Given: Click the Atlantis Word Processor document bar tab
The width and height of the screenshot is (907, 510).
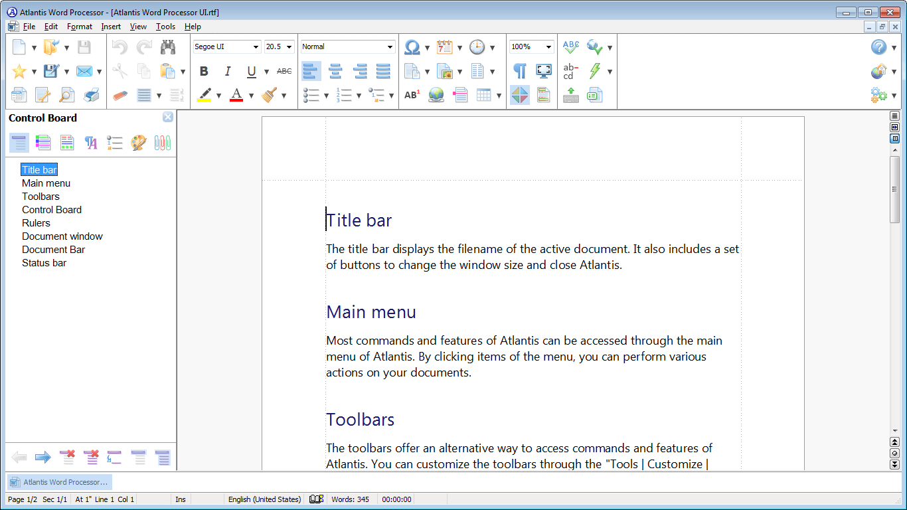Looking at the screenshot, I should [59, 482].
